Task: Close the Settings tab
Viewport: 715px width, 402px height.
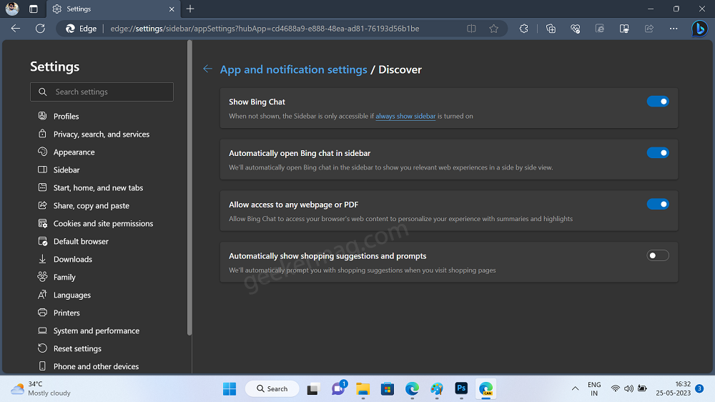Action: tap(172, 9)
